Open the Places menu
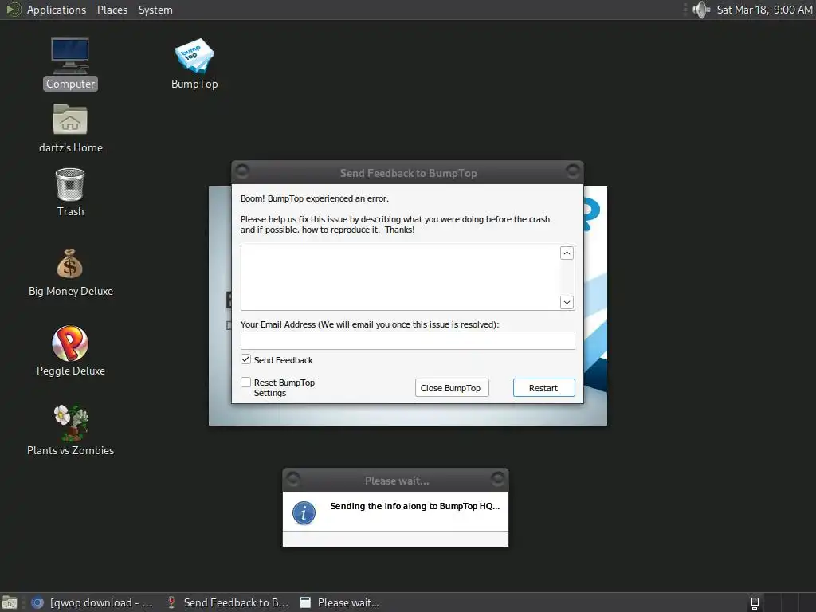 (112, 10)
